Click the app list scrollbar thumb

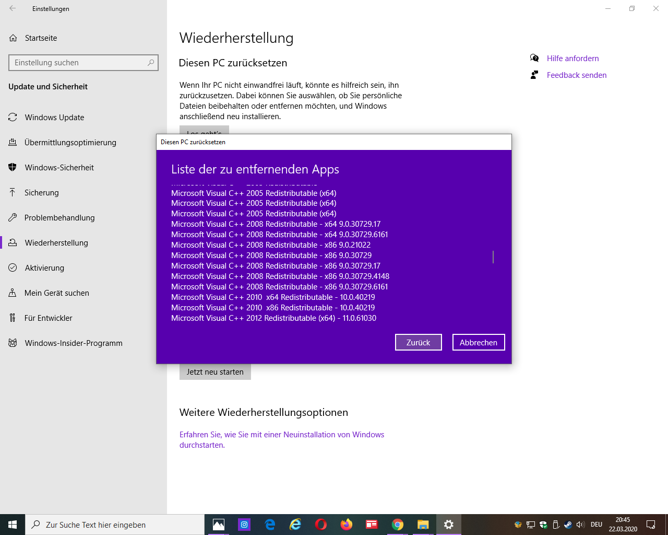[x=493, y=257]
